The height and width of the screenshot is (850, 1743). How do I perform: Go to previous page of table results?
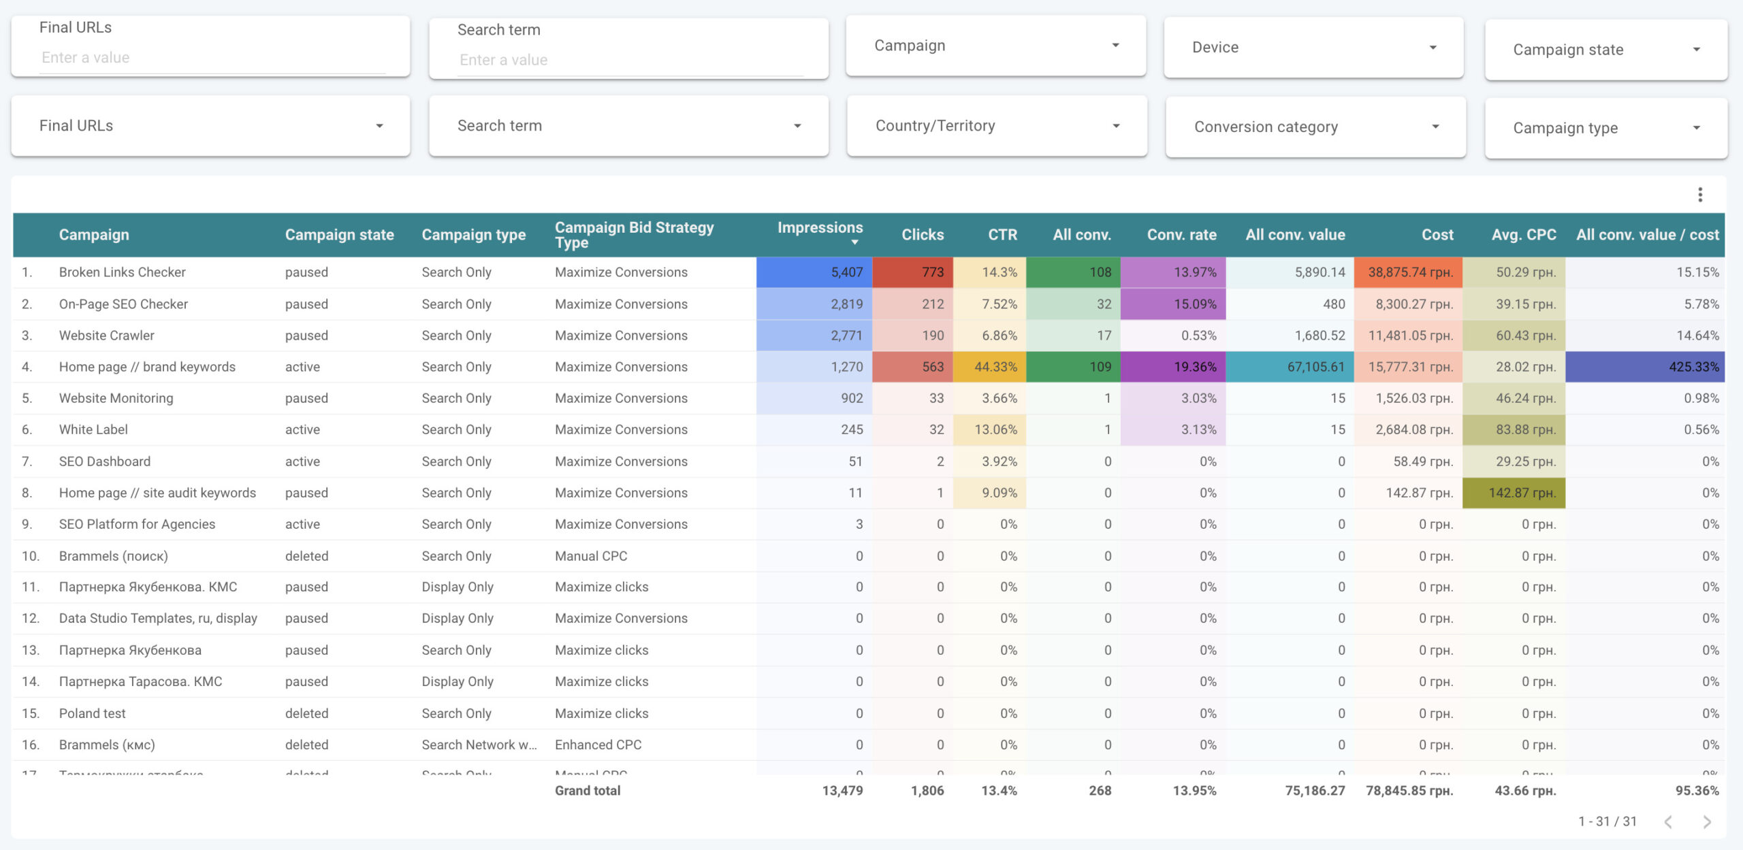coord(1668,821)
